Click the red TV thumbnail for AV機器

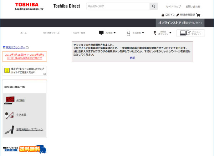tap(9, 100)
